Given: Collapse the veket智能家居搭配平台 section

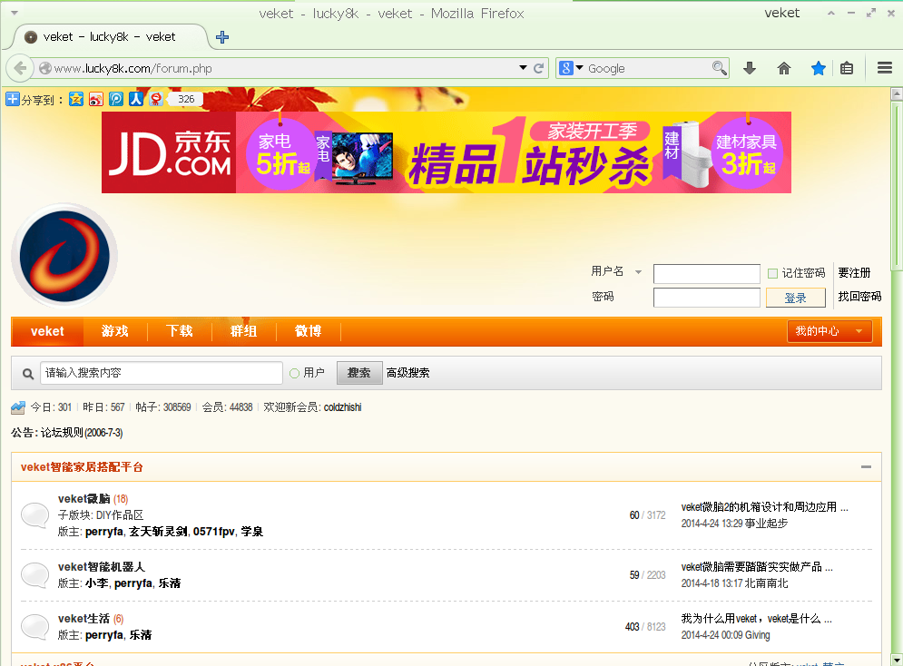Looking at the screenshot, I should pyautogui.click(x=866, y=466).
